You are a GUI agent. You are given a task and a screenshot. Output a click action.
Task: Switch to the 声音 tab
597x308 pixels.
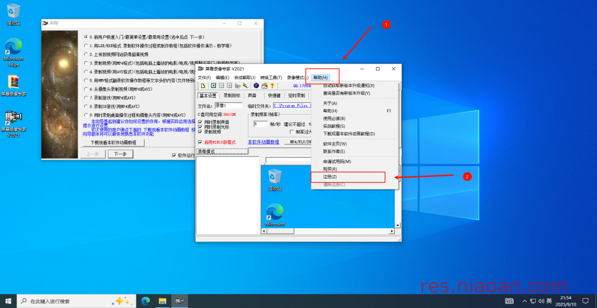pyautogui.click(x=252, y=95)
